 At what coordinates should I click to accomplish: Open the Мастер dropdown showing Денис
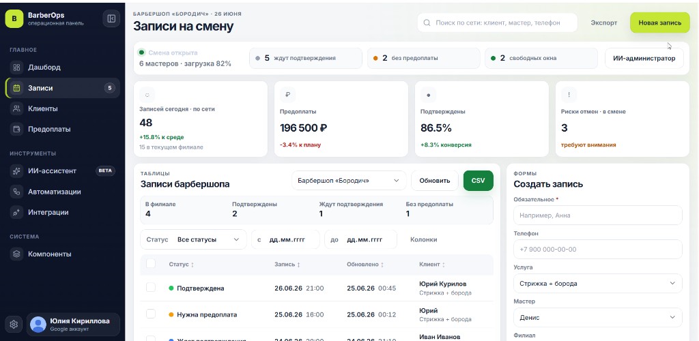click(x=598, y=317)
